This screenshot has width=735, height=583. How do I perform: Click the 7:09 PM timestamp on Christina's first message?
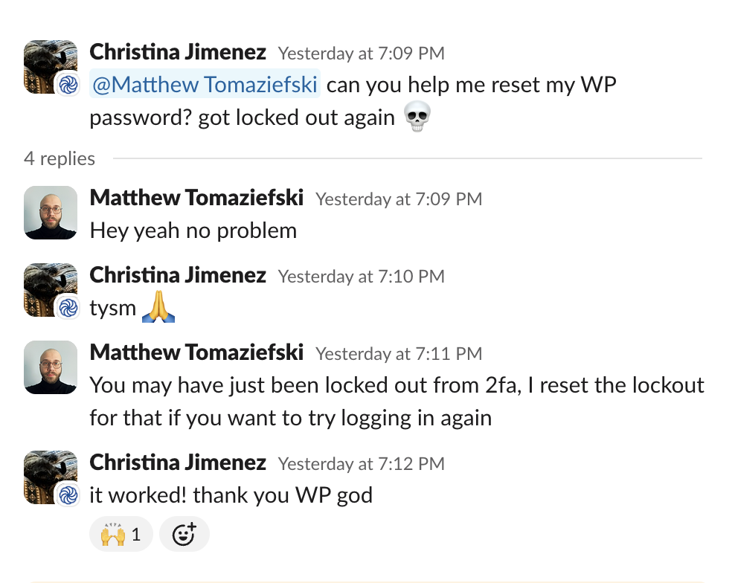[361, 54]
